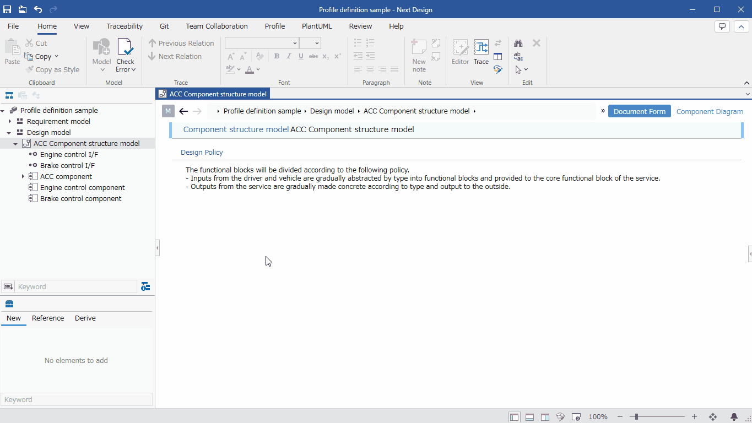Click the toolbox icon above New tab
This screenshot has height=423, width=752.
(9, 304)
